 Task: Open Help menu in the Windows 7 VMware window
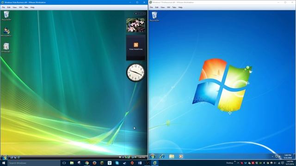(180, 7)
